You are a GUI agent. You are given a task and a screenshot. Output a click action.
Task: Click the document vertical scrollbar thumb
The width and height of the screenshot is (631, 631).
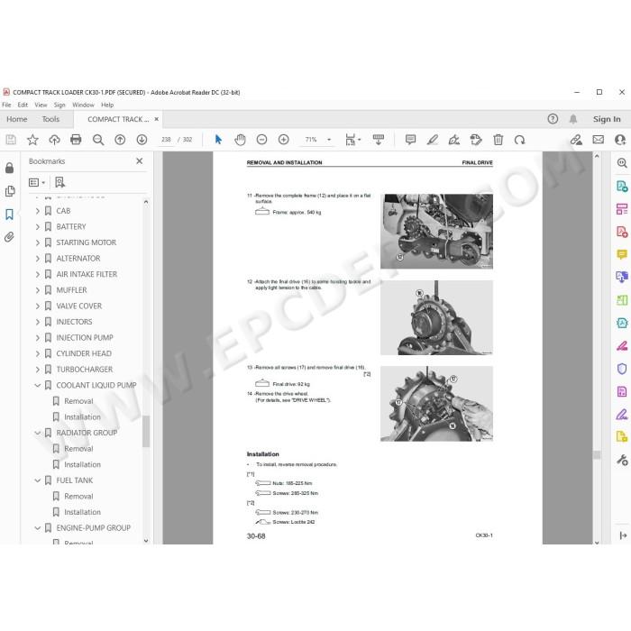[597, 454]
